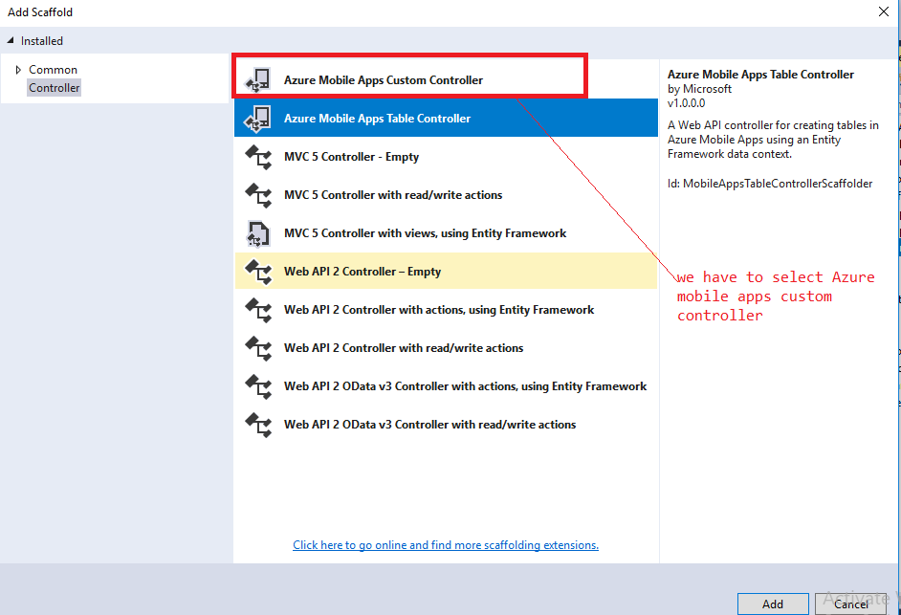Click the Installed header label

[x=42, y=41]
